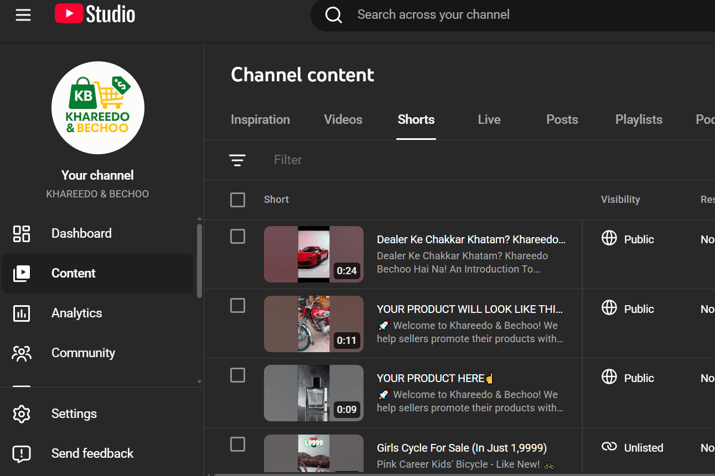Open the filter options icon
This screenshot has height=476, width=715.
[x=237, y=160]
